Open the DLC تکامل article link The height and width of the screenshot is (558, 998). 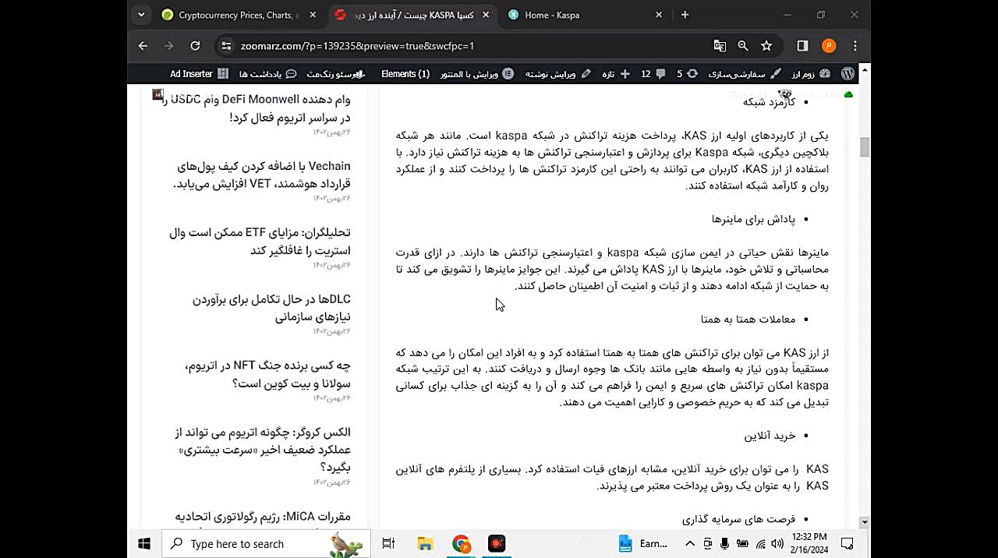point(271,308)
